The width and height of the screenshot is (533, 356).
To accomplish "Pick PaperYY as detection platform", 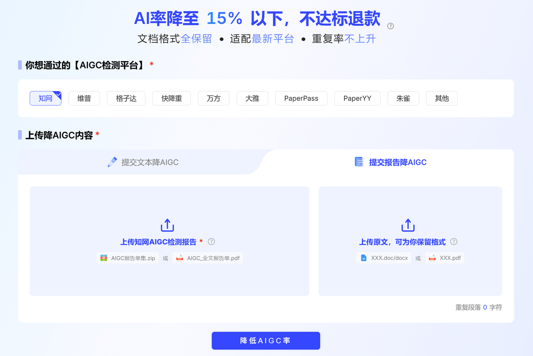I will 357,98.
